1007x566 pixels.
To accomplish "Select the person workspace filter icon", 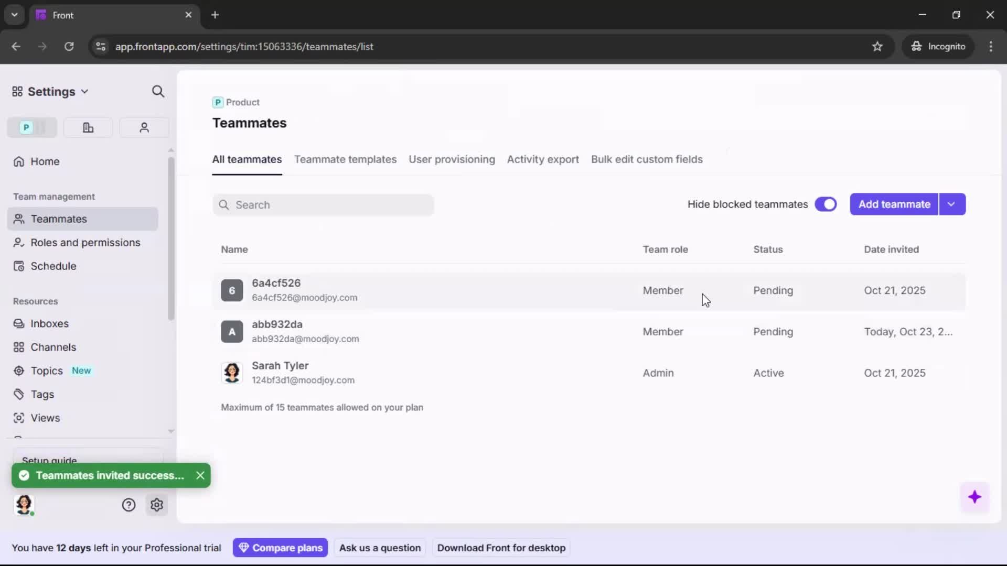I will (x=144, y=127).
